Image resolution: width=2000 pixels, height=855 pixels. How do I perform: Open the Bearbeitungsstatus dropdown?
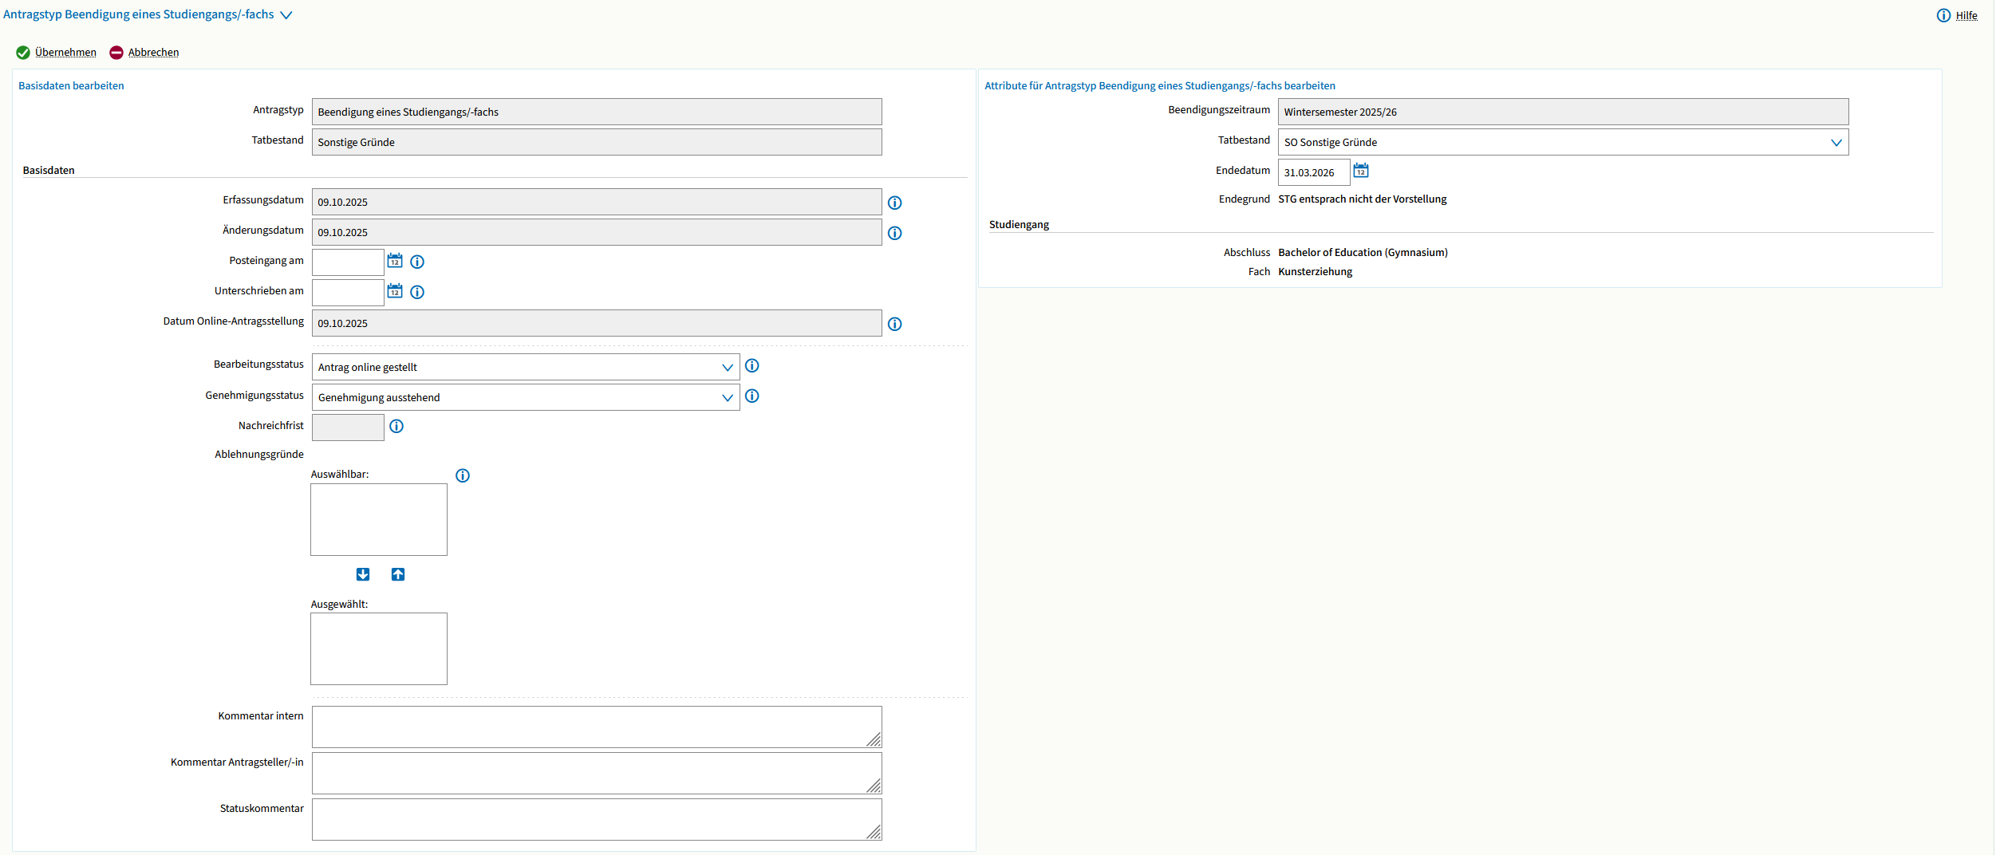[525, 368]
